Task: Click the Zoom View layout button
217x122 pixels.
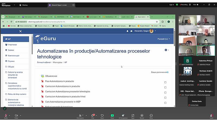Action: (x=196, y=5)
